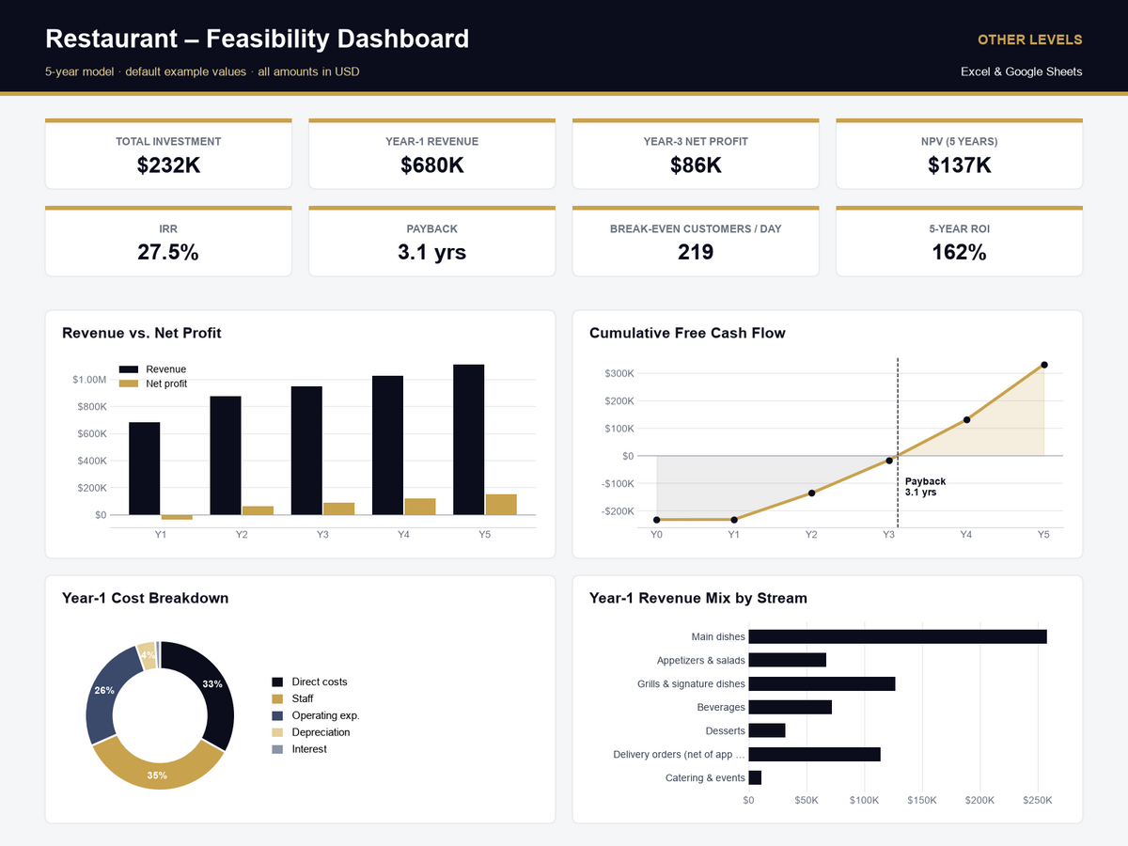Screen dimensions: 1128x846
Task: Click the Main dishes bar
Action: tap(898, 636)
